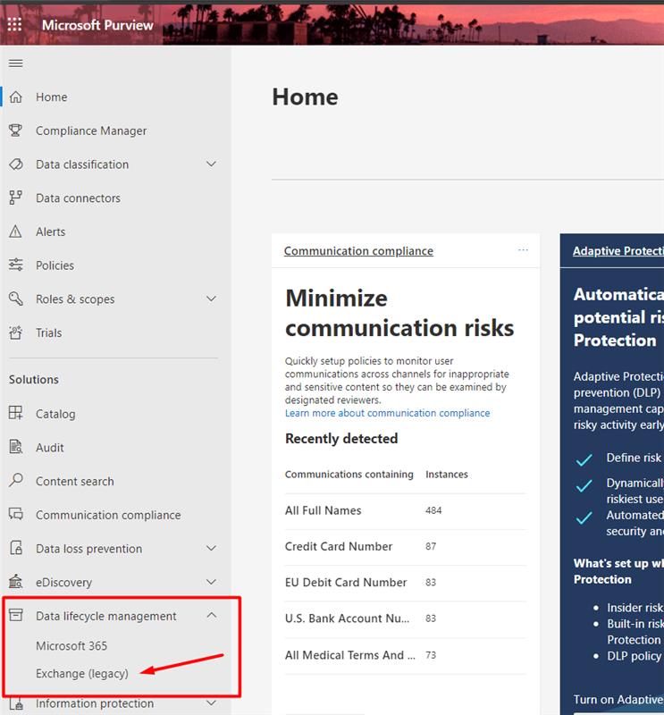Collapse the Data lifecycle management section
Image resolution: width=664 pixels, height=715 pixels.
coord(211,616)
